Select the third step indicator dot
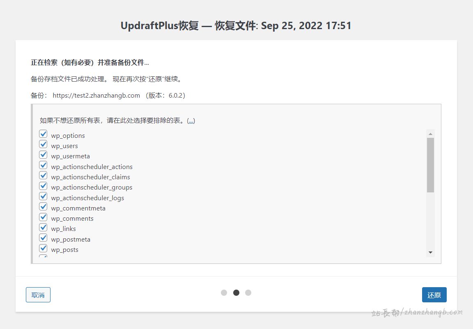This screenshot has width=473, height=329. [248, 292]
